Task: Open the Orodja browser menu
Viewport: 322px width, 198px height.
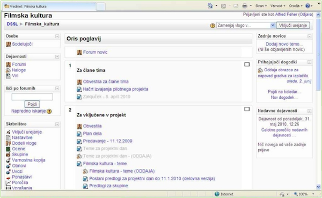Action: click(x=296, y=6)
